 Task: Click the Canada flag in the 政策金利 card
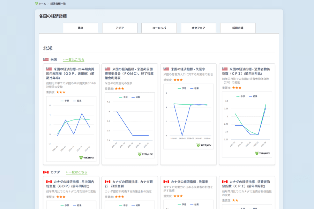click(x=107, y=181)
